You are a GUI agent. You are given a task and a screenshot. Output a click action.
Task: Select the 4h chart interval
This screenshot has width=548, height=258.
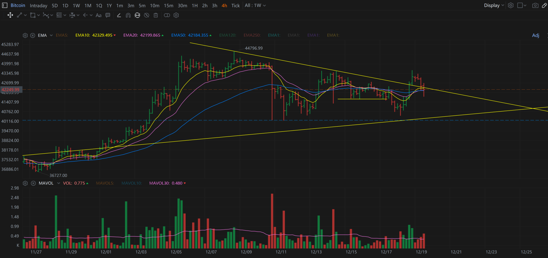click(224, 5)
